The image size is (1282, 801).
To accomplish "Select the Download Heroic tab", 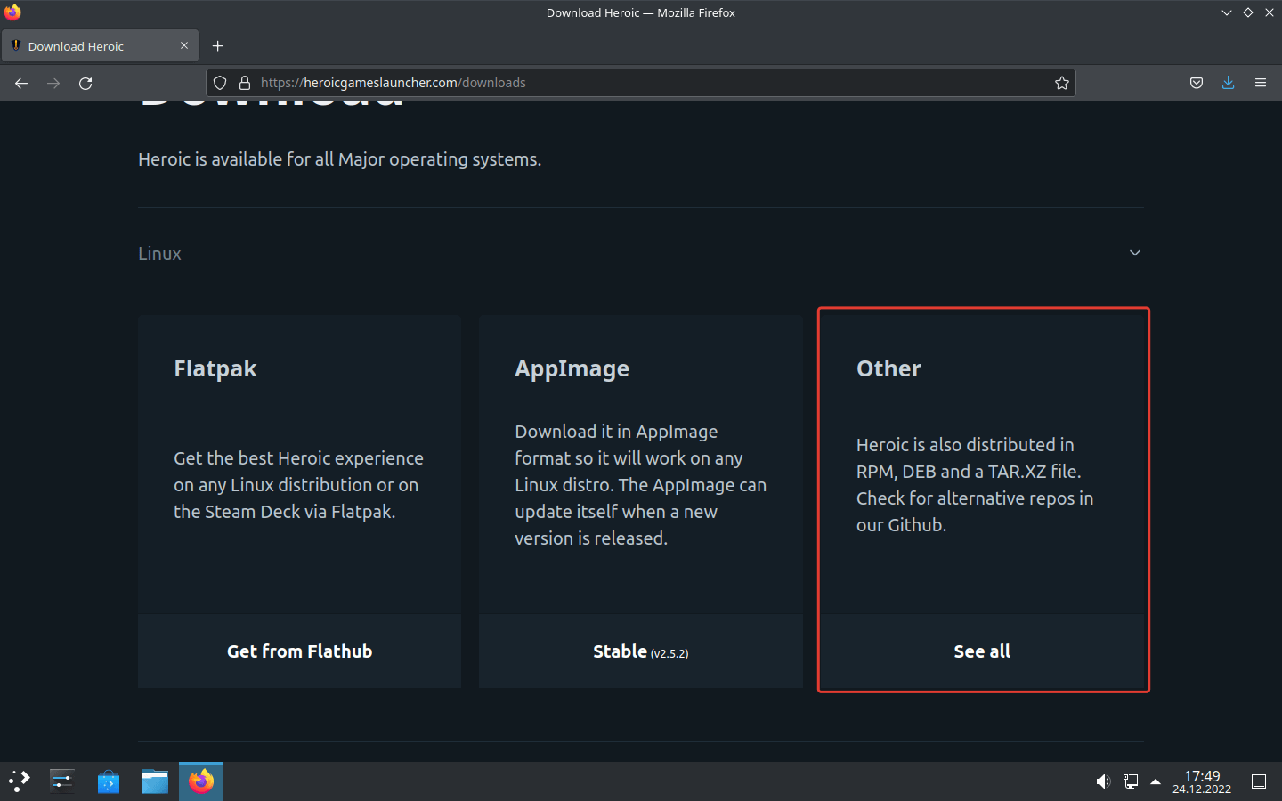I will click(x=100, y=45).
